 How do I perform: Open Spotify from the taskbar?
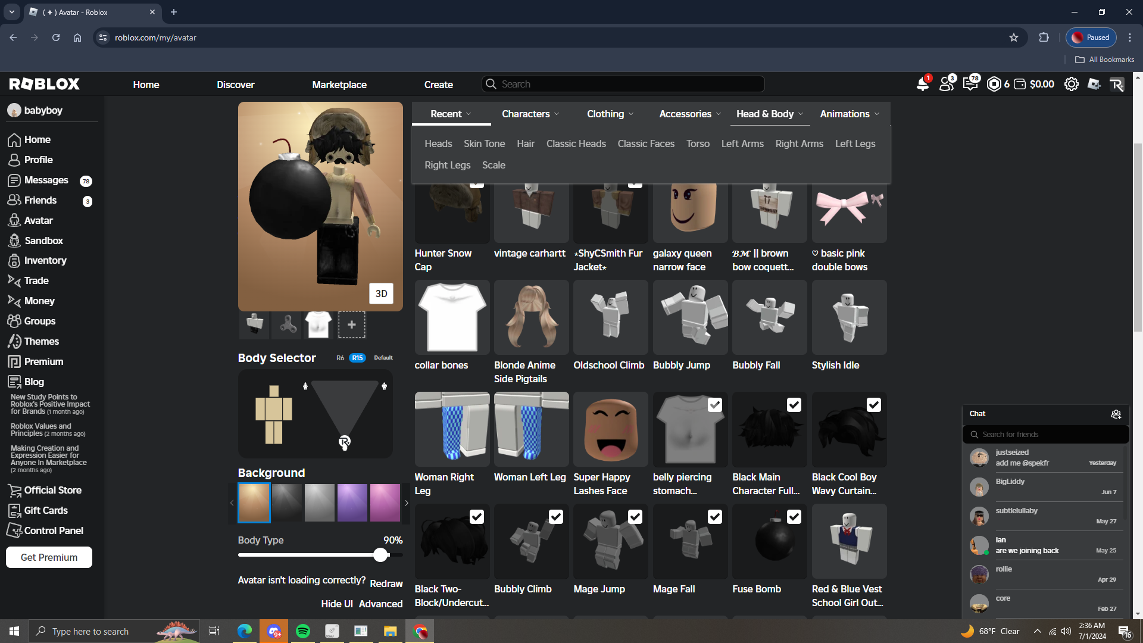point(303,631)
